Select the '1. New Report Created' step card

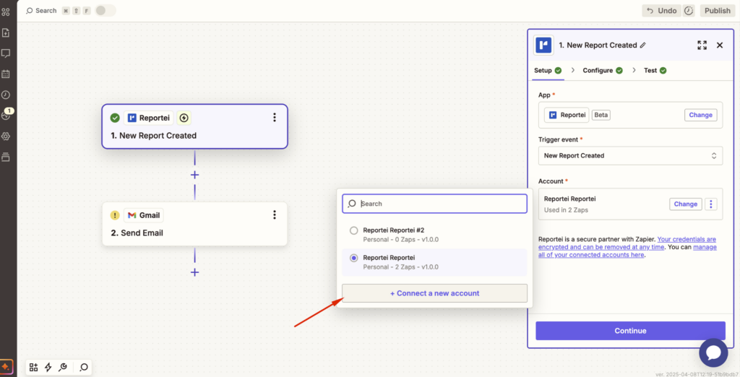point(194,126)
